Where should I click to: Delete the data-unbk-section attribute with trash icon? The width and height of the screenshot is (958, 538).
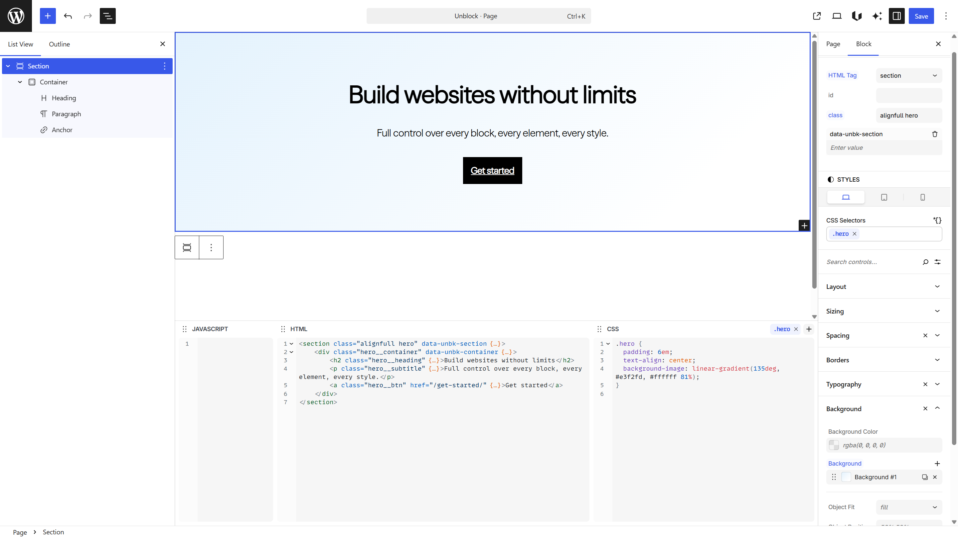[935, 134]
